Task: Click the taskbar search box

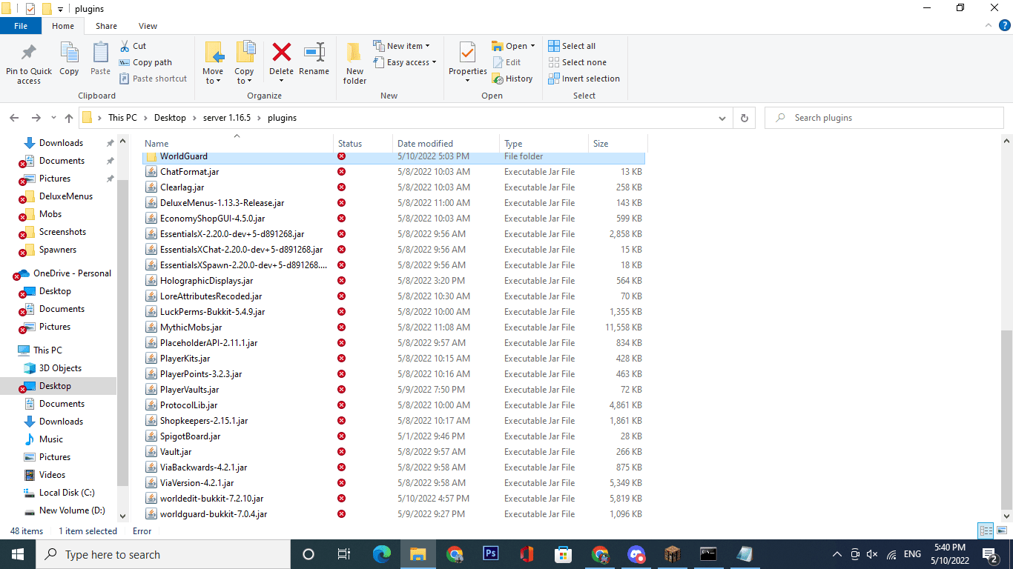Action: tap(163, 554)
